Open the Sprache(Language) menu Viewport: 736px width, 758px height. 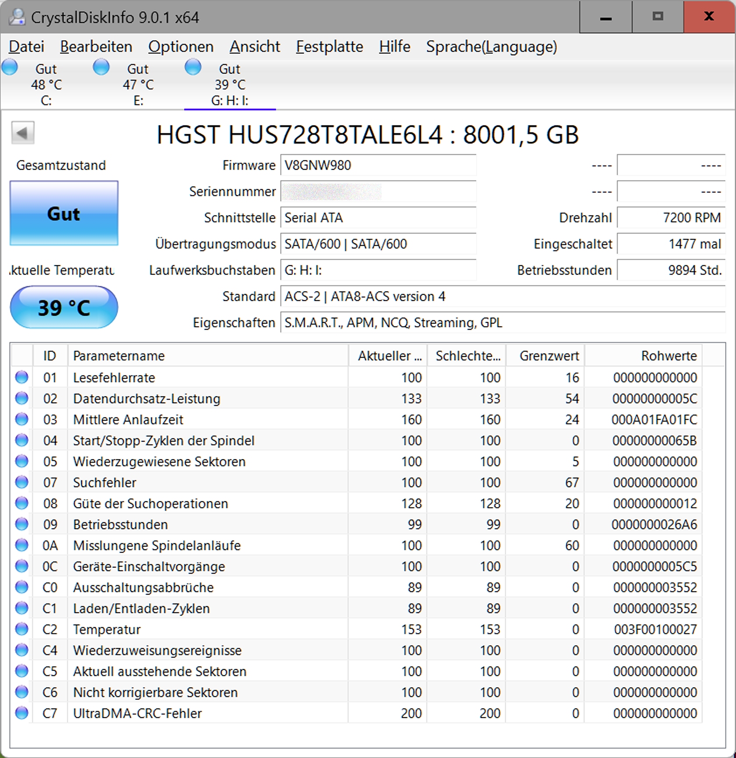pos(491,46)
